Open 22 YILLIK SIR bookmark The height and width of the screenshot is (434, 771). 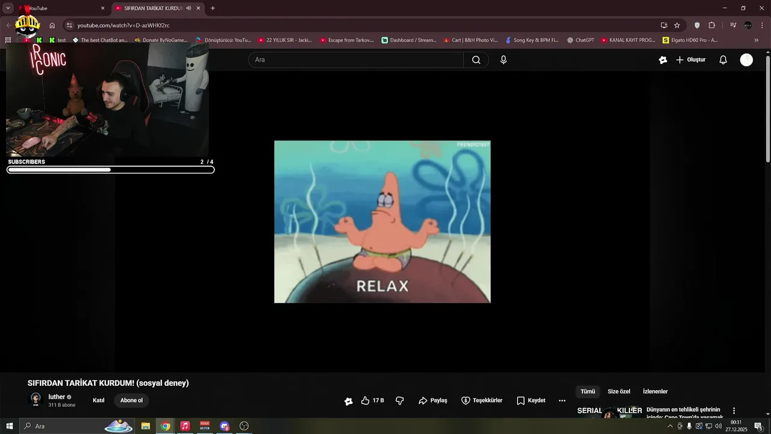(x=285, y=40)
